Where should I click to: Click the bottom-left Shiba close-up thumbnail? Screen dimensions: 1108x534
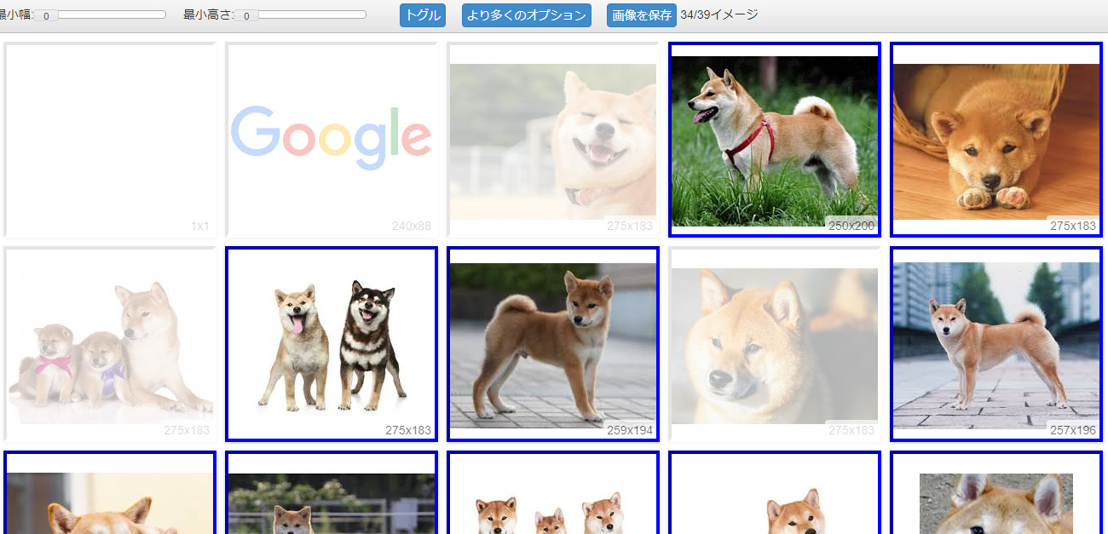(110, 502)
